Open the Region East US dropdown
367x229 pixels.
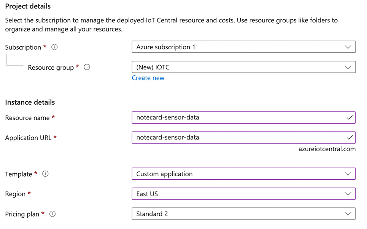click(x=244, y=194)
